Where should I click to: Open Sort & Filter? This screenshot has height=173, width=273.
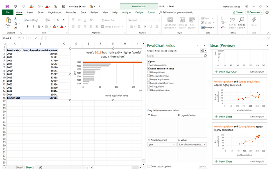click(232, 23)
